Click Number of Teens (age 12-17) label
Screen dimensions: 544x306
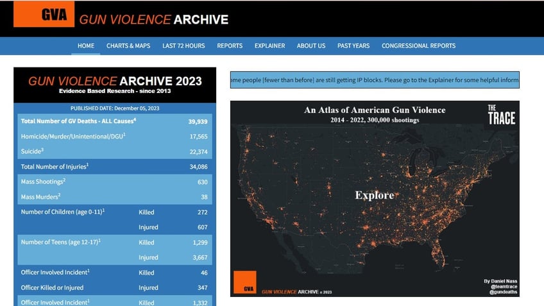(x=61, y=242)
